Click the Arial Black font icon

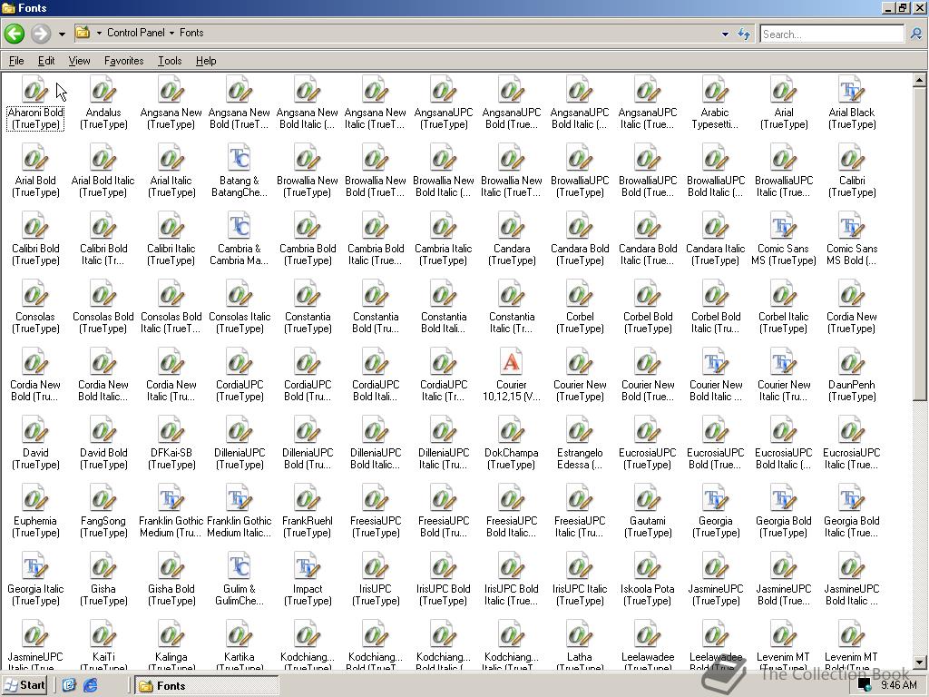(x=852, y=91)
